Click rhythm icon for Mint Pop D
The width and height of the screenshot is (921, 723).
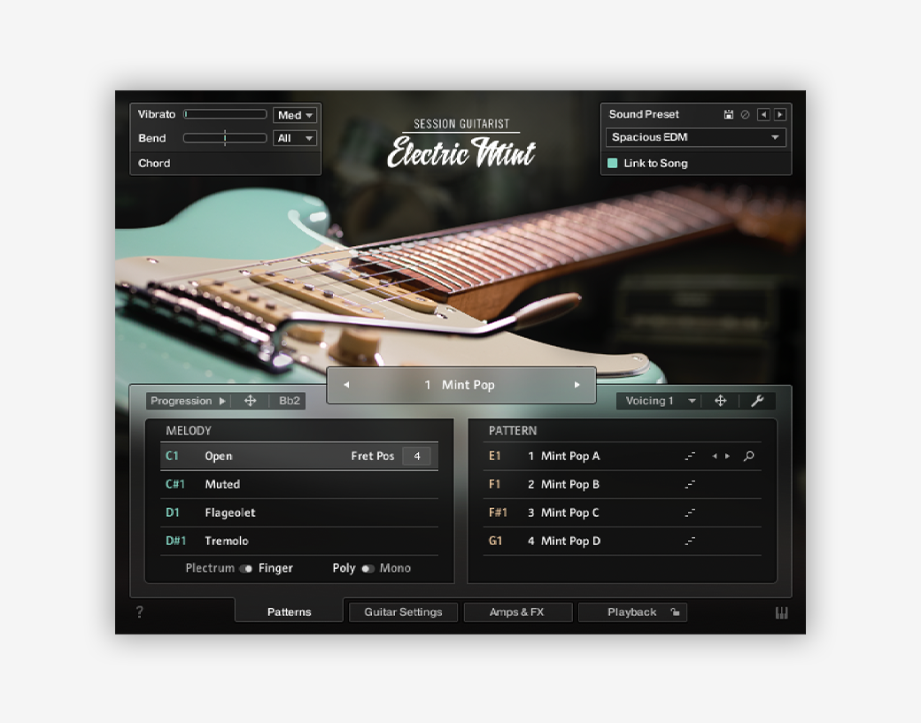pyautogui.click(x=690, y=541)
